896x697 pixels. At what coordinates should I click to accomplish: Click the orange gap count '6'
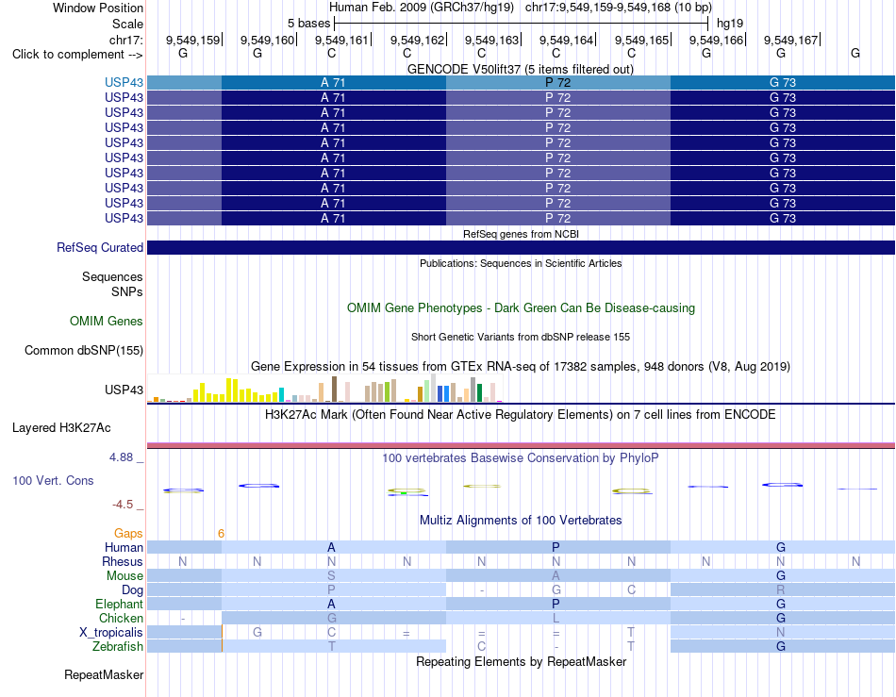pyautogui.click(x=221, y=534)
